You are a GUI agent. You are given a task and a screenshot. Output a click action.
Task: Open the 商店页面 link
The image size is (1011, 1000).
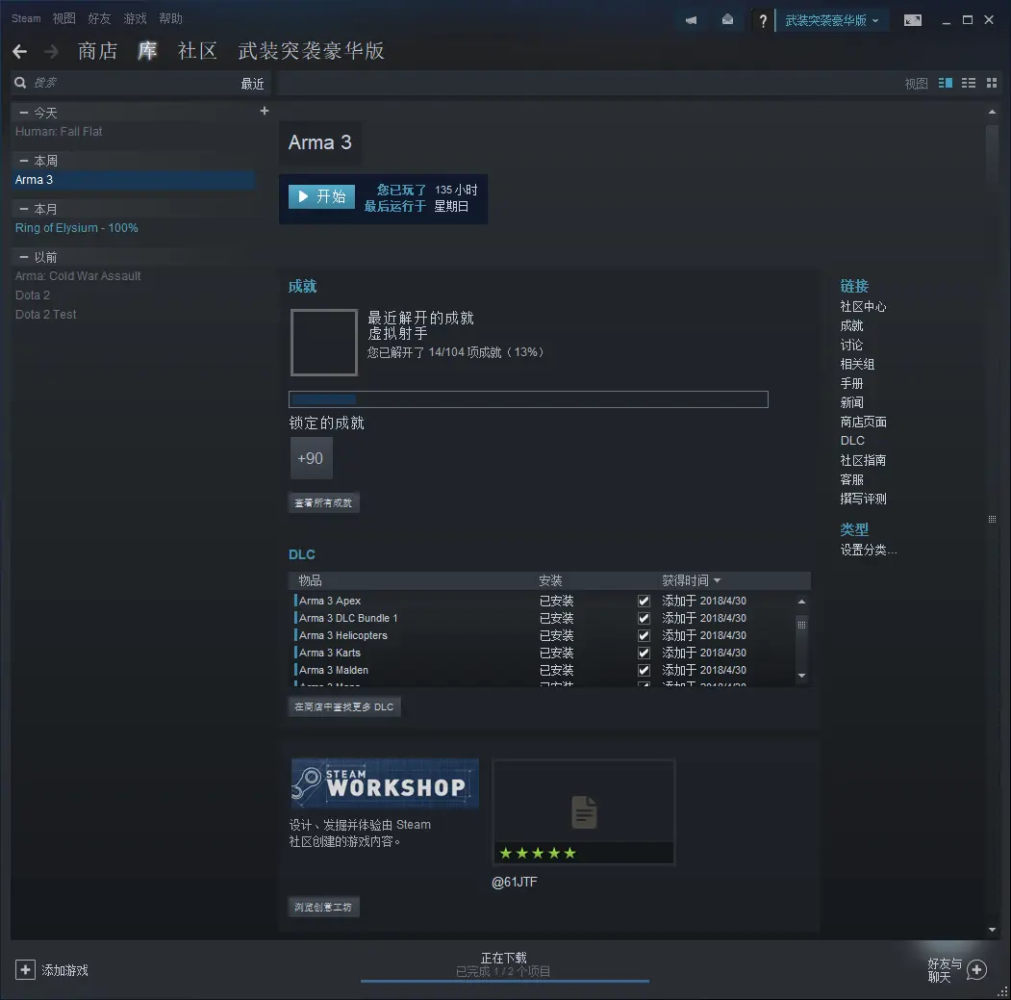click(x=863, y=422)
